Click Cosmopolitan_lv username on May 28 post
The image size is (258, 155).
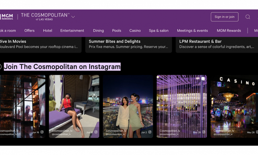pyautogui.click(x=170, y=131)
